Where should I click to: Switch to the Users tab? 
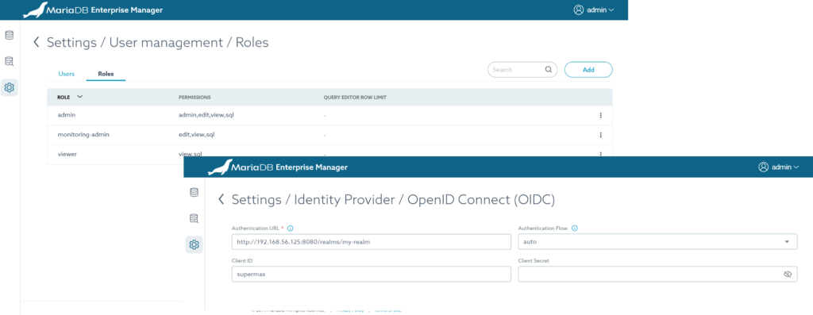[x=67, y=74]
